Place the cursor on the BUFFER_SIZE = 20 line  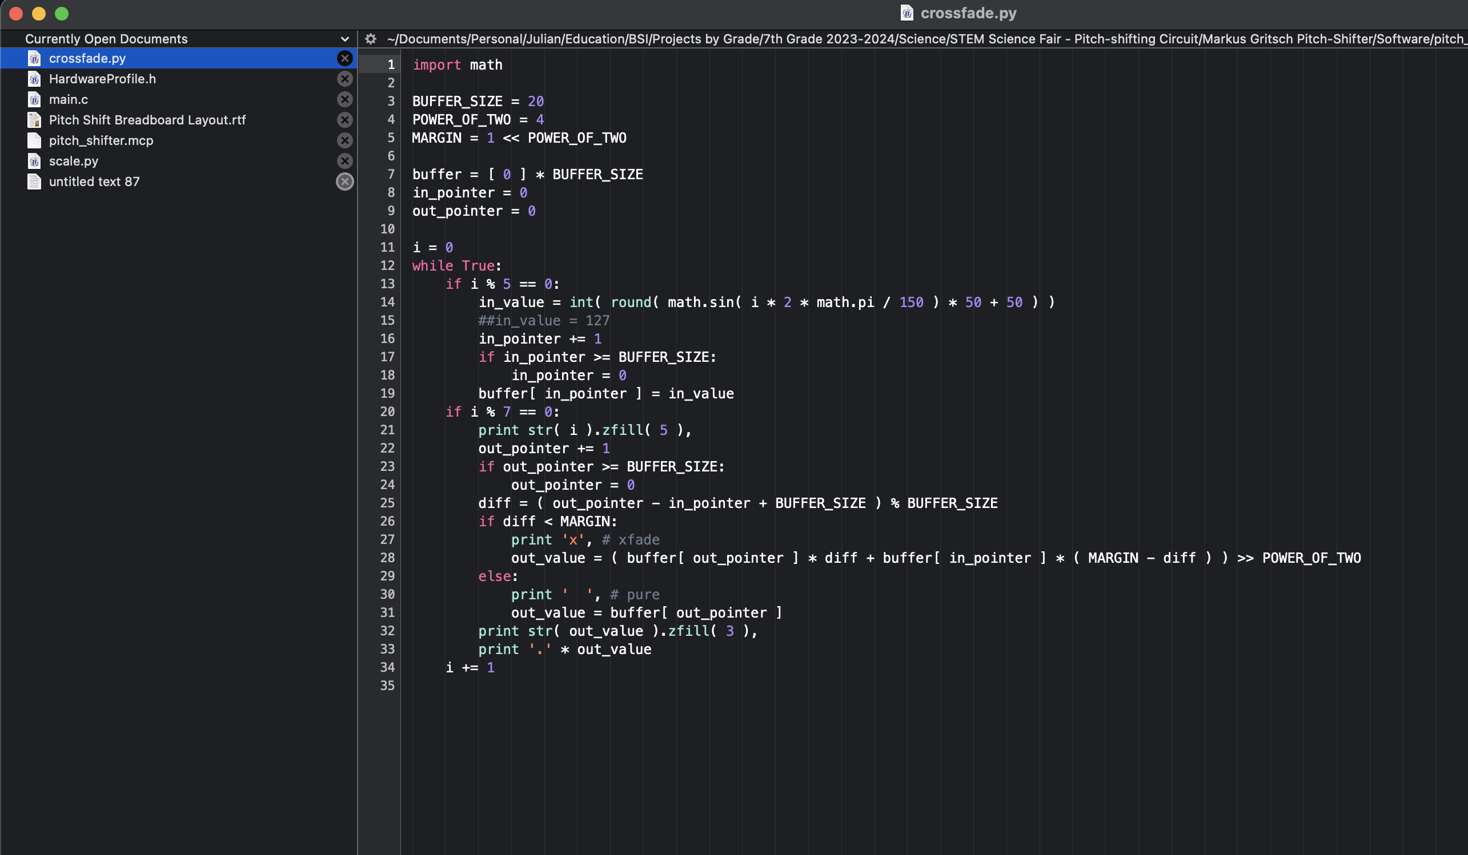[x=478, y=101]
